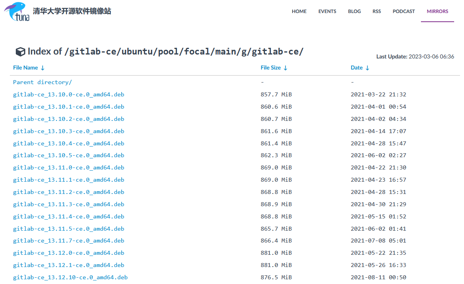
Task: Click the date 2021-05-15 01:52
Action: (378, 216)
